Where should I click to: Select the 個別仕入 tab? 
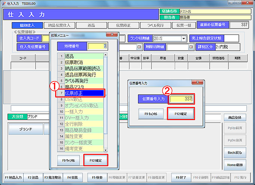tap(27, 26)
